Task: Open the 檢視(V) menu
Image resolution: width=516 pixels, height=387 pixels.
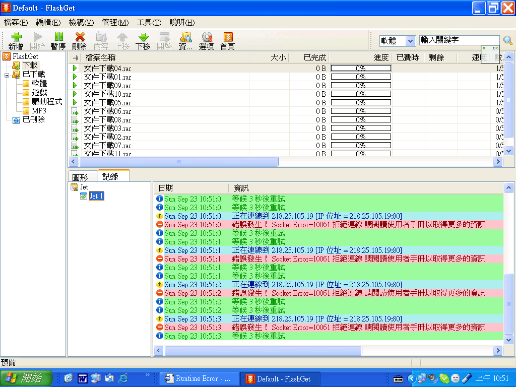Action: coord(81,22)
